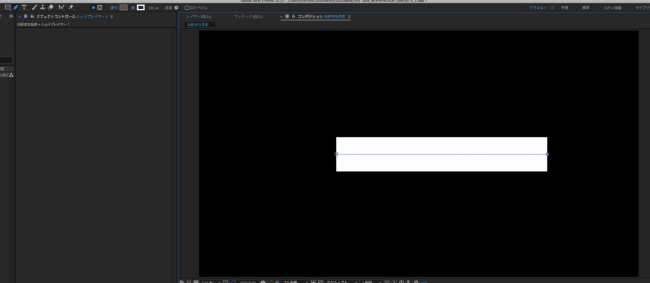Click the flowchart icon in the project panel

[x=11, y=75]
